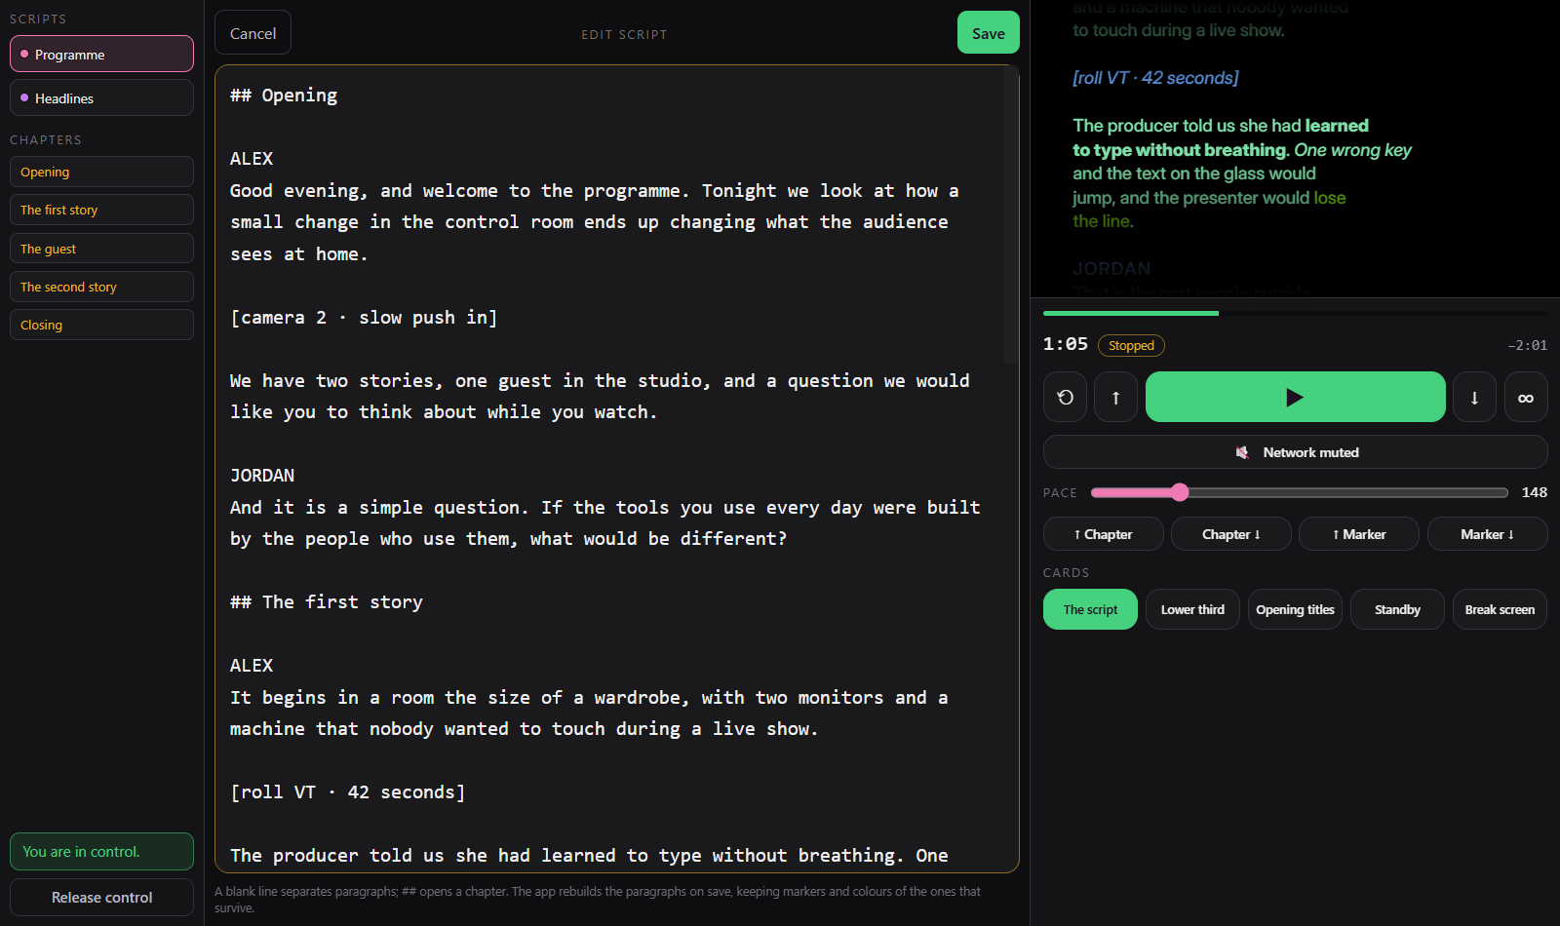The height and width of the screenshot is (926, 1560).
Task: Jump to previous chapter with ↑ Chapter
Action: pyautogui.click(x=1103, y=534)
